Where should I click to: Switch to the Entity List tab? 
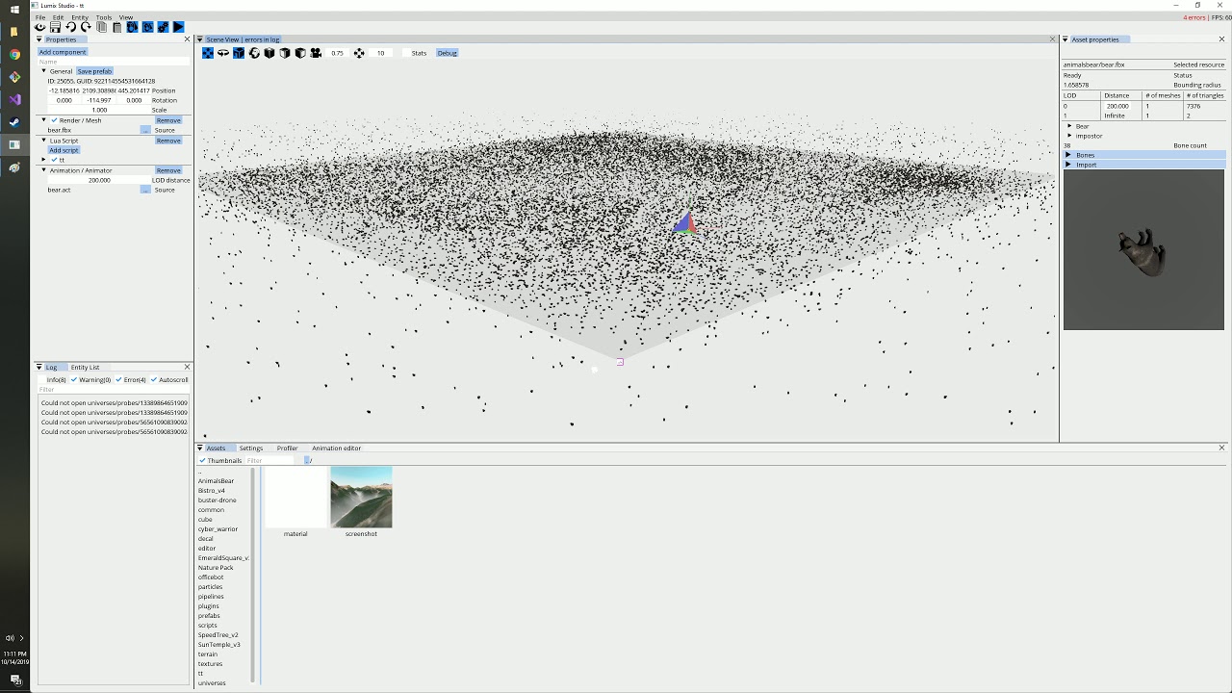tap(85, 367)
